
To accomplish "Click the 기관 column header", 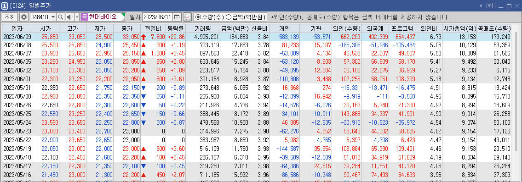I will [315, 28].
